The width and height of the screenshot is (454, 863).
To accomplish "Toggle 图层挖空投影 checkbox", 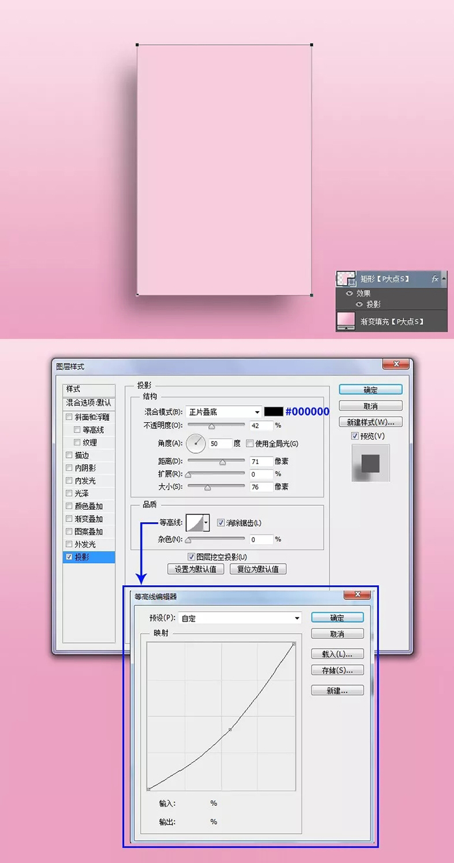I will coord(191,557).
